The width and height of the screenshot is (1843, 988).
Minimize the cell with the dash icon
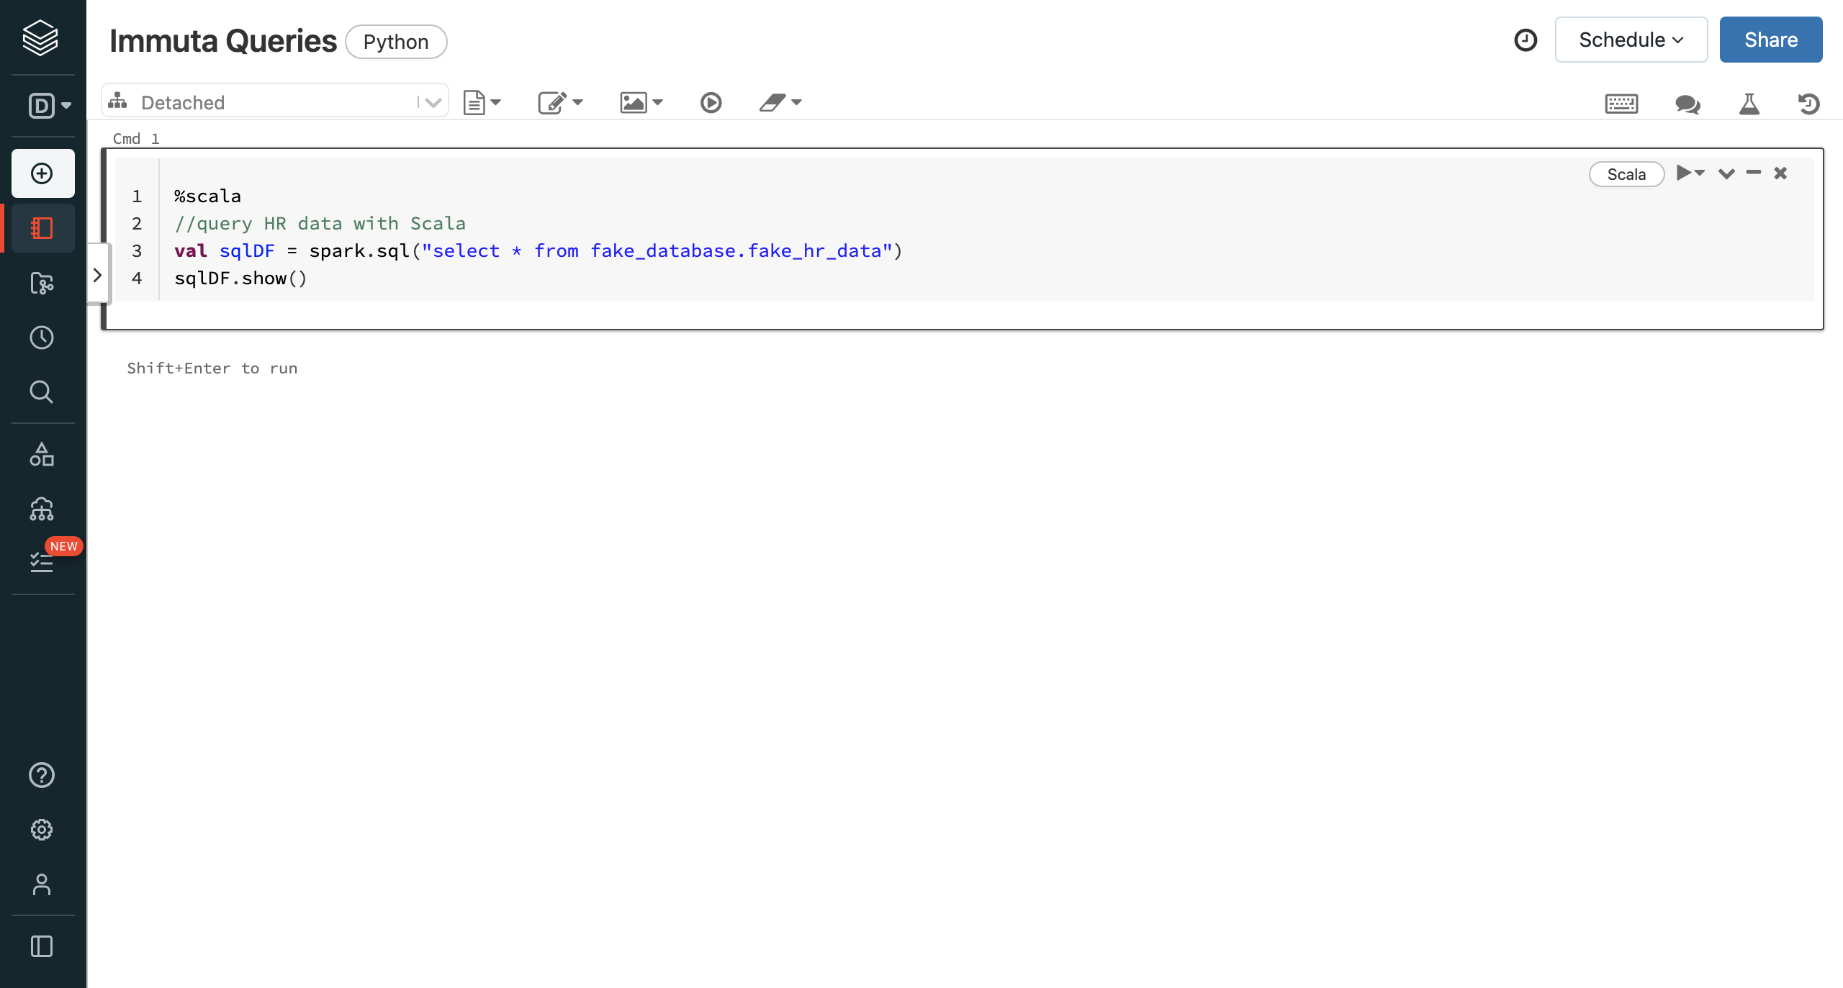[1754, 173]
